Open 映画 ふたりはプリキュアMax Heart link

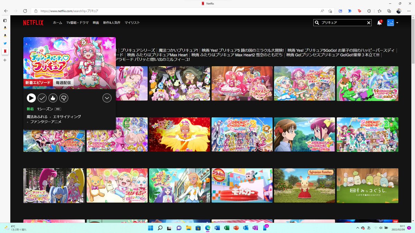pyautogui.click(x=157, y=55)
